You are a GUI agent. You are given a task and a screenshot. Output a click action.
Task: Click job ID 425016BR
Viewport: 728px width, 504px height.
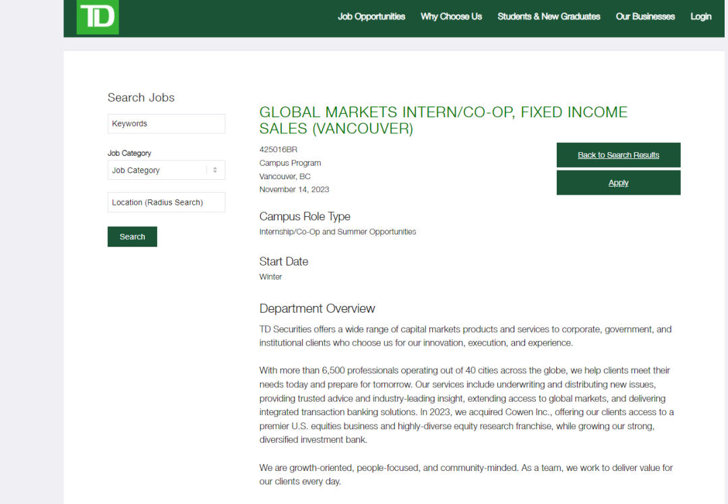point(278,150)
